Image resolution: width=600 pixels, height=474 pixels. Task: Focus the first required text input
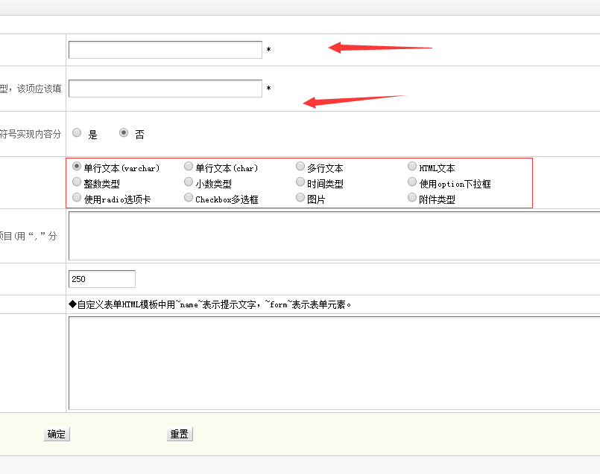point(165,50)
